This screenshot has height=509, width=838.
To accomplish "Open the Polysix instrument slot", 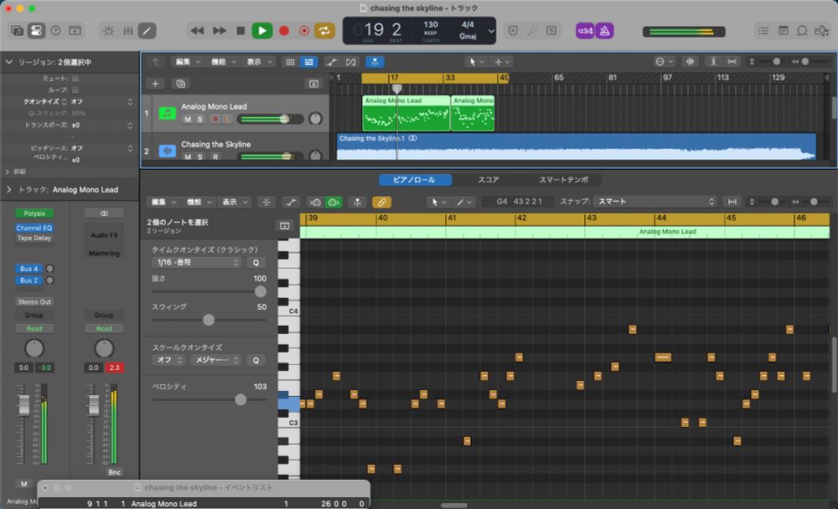I will coord(34,213).
